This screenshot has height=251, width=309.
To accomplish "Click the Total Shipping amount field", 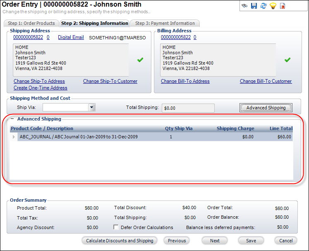I will (x=188, y=108).
